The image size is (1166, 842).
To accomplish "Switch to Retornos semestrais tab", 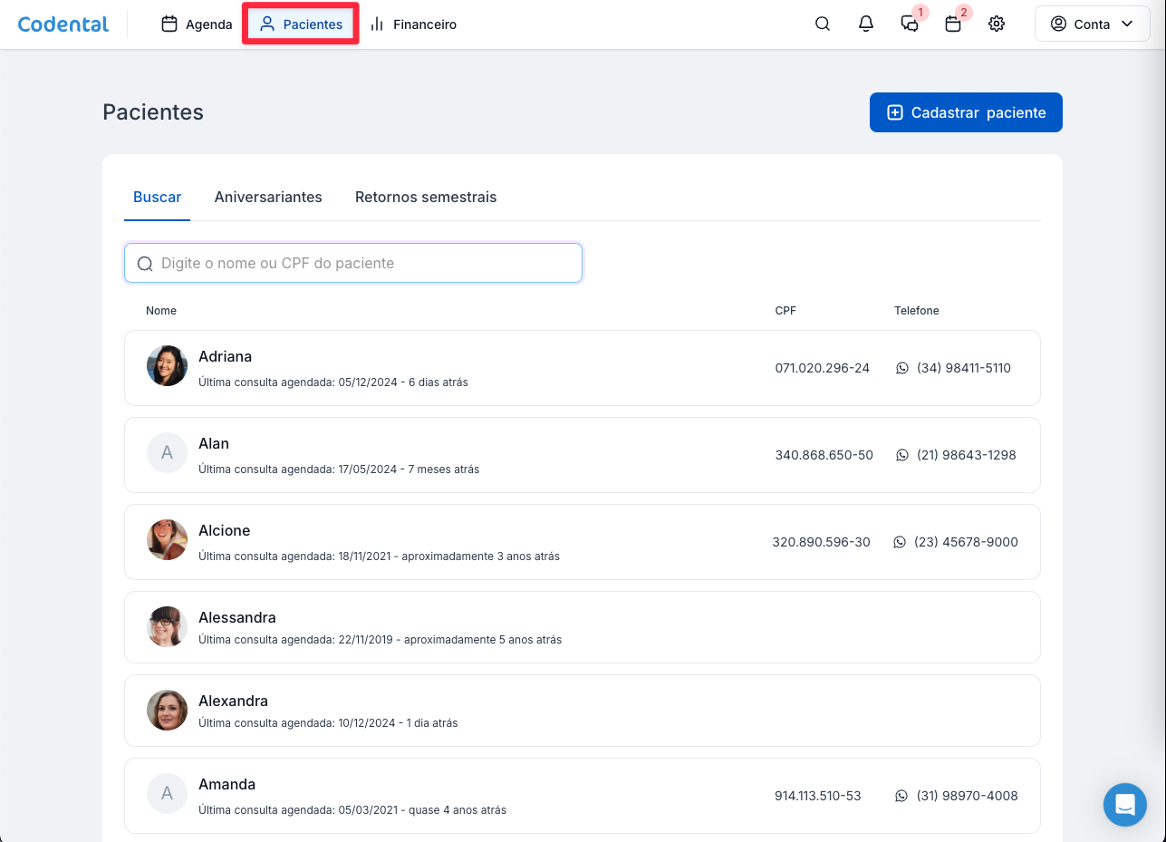I will click(426, 197).
